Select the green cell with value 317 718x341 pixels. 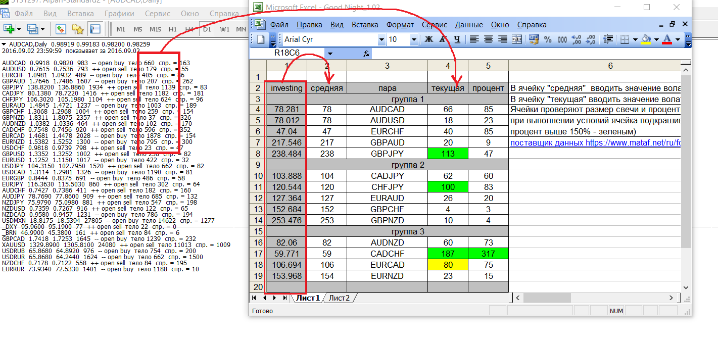[x=488, y=254]
